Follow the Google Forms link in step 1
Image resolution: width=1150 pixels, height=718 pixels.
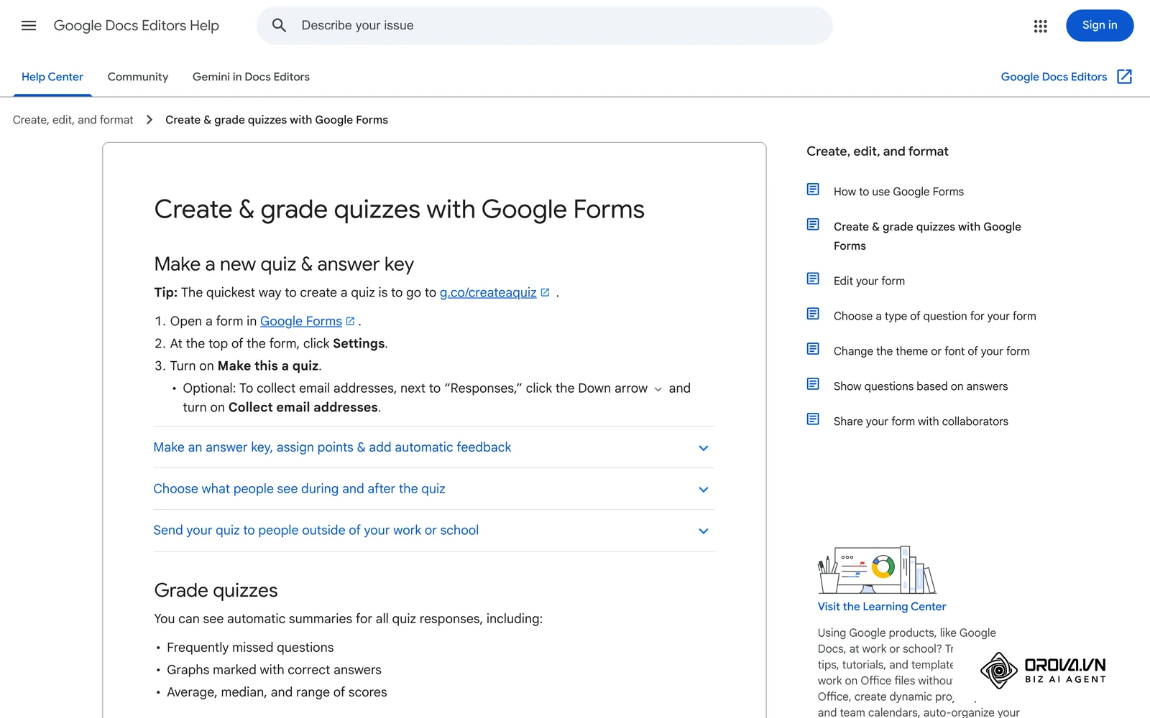pos(301,322)
